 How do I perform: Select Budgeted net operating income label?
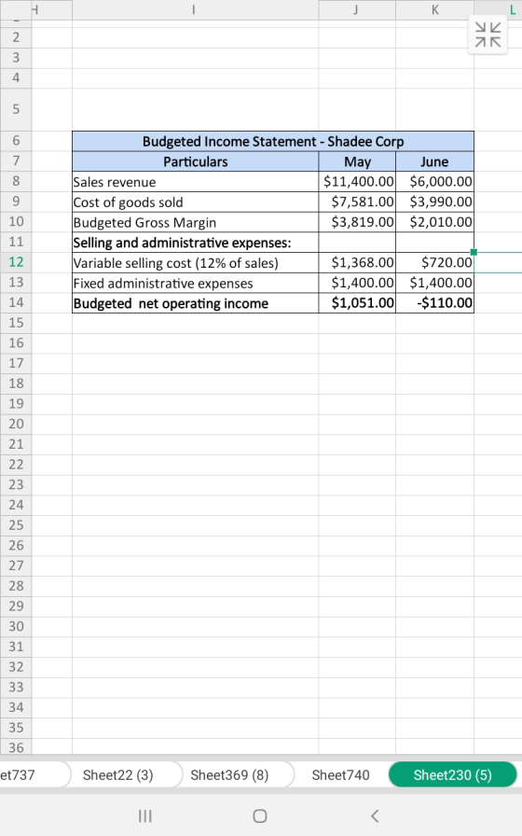(196, 303)
